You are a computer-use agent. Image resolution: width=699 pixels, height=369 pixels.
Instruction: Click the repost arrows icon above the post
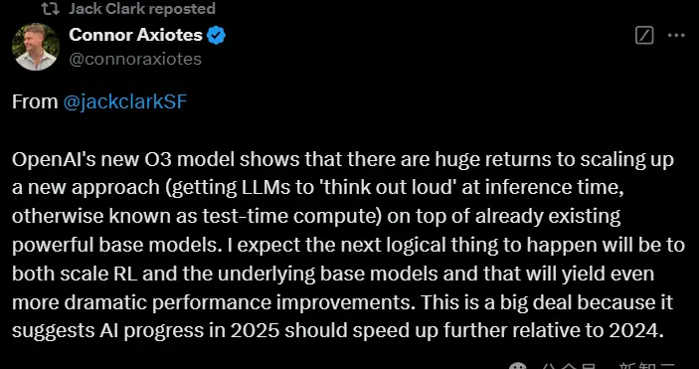pos(50,9)
